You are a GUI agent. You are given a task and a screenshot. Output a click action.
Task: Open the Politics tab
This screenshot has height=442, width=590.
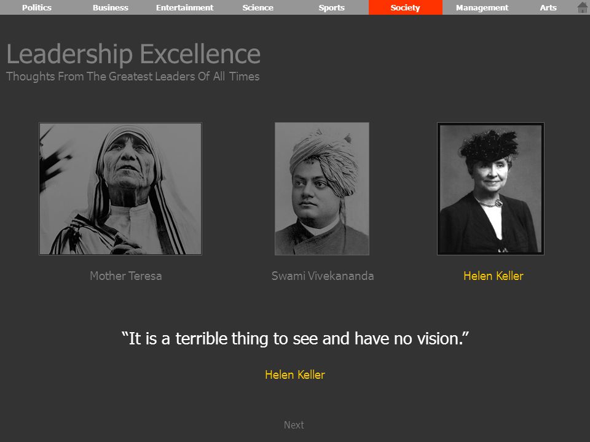37,7
